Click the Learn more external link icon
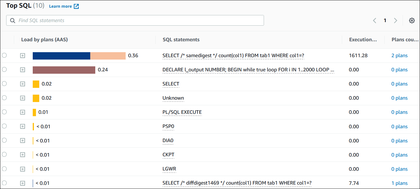 (x=76, y=6)
